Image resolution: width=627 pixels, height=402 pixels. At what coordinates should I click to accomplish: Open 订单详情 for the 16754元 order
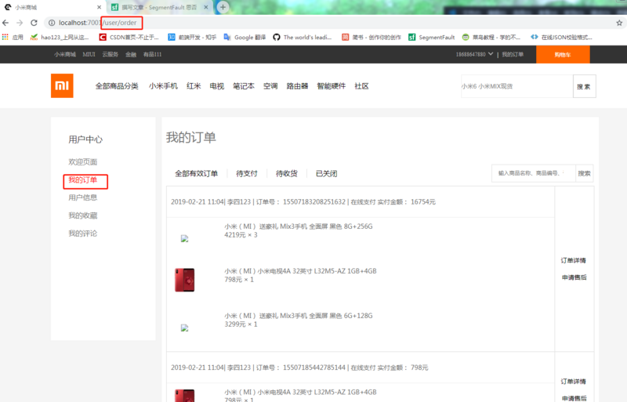point(574,260)
